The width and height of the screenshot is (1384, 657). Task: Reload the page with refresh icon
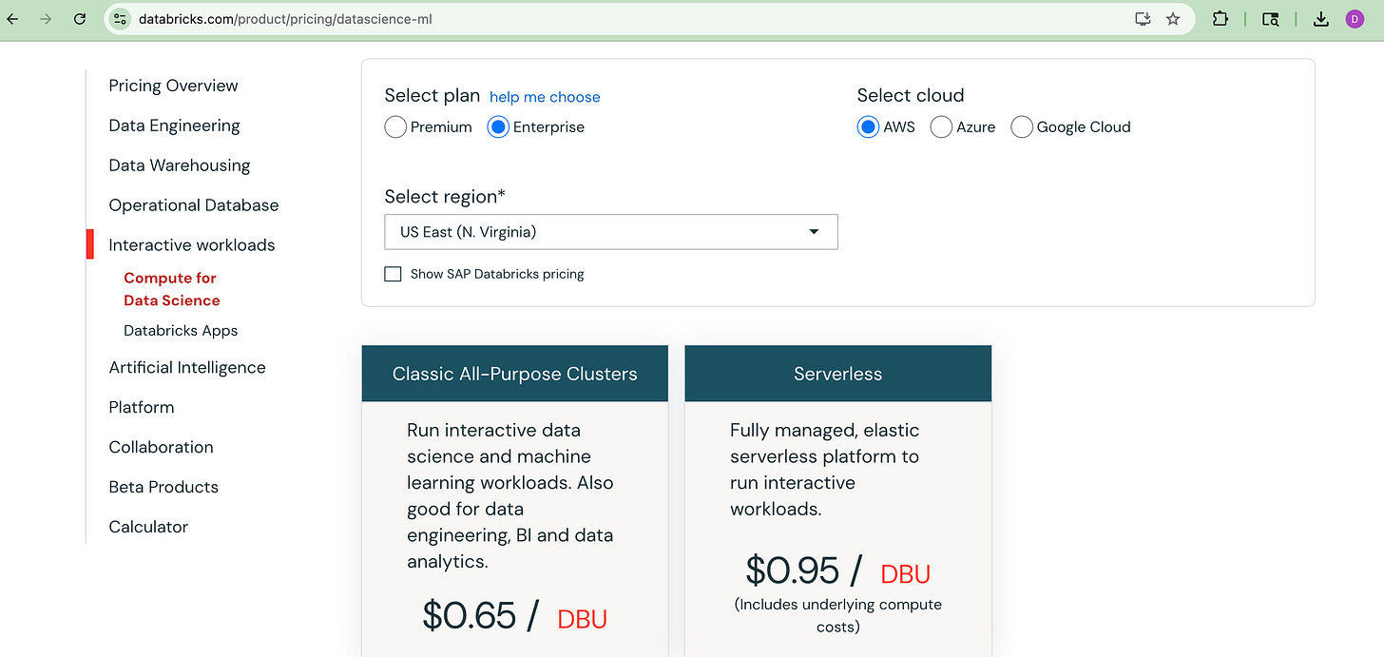tap(80, 19)
